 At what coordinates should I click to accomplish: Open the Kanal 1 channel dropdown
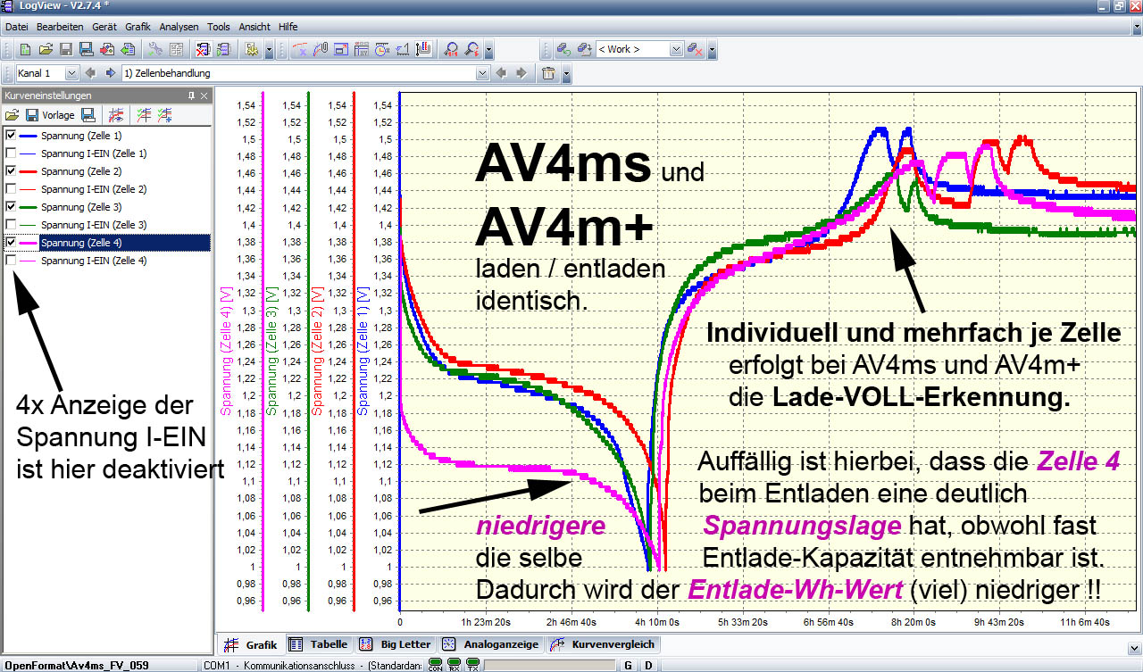[x=71, y=73]
